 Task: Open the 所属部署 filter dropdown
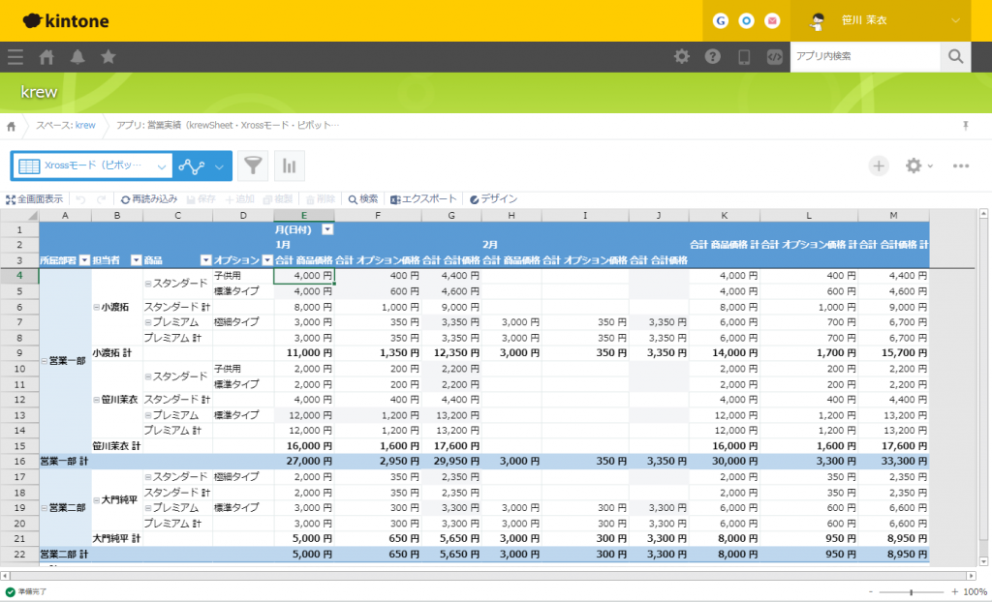pyautogui.click(x=85, y=260)
